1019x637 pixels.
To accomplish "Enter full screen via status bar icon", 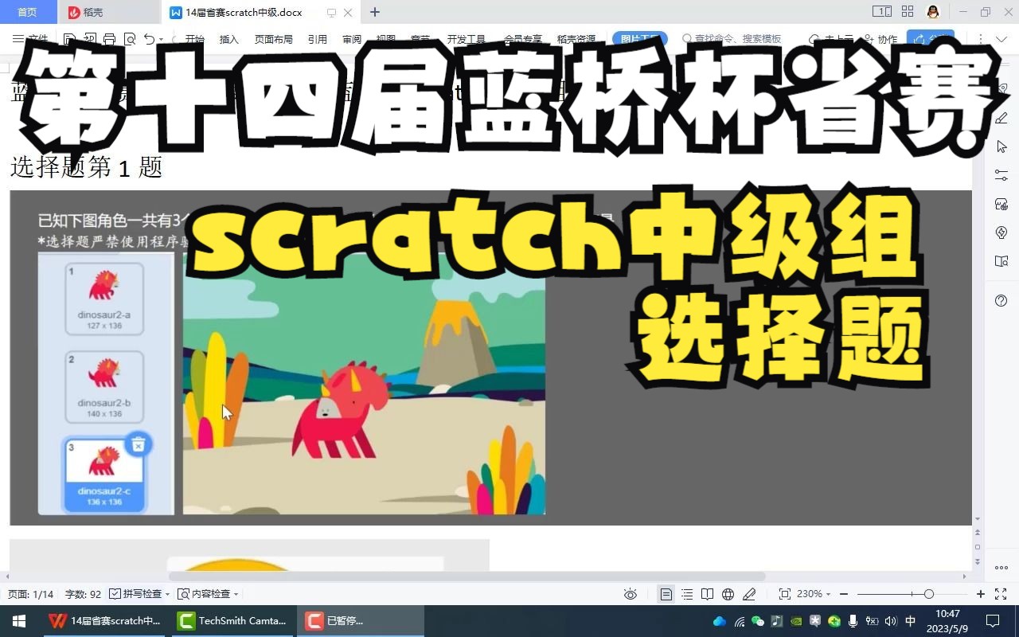I will 1000,593.
